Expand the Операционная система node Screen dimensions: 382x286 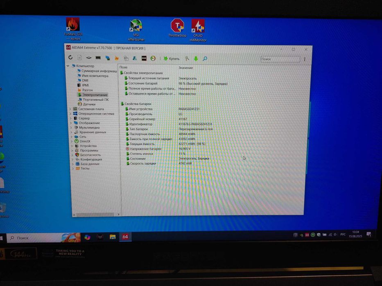pos(70,114)
